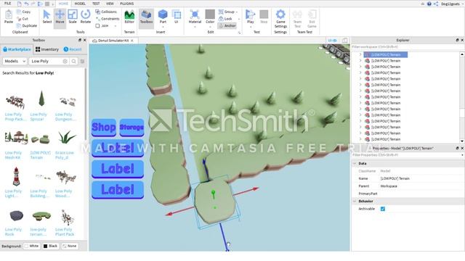
Task: Switch to the VIEW ribbon tab
Action: click(110, 4)
